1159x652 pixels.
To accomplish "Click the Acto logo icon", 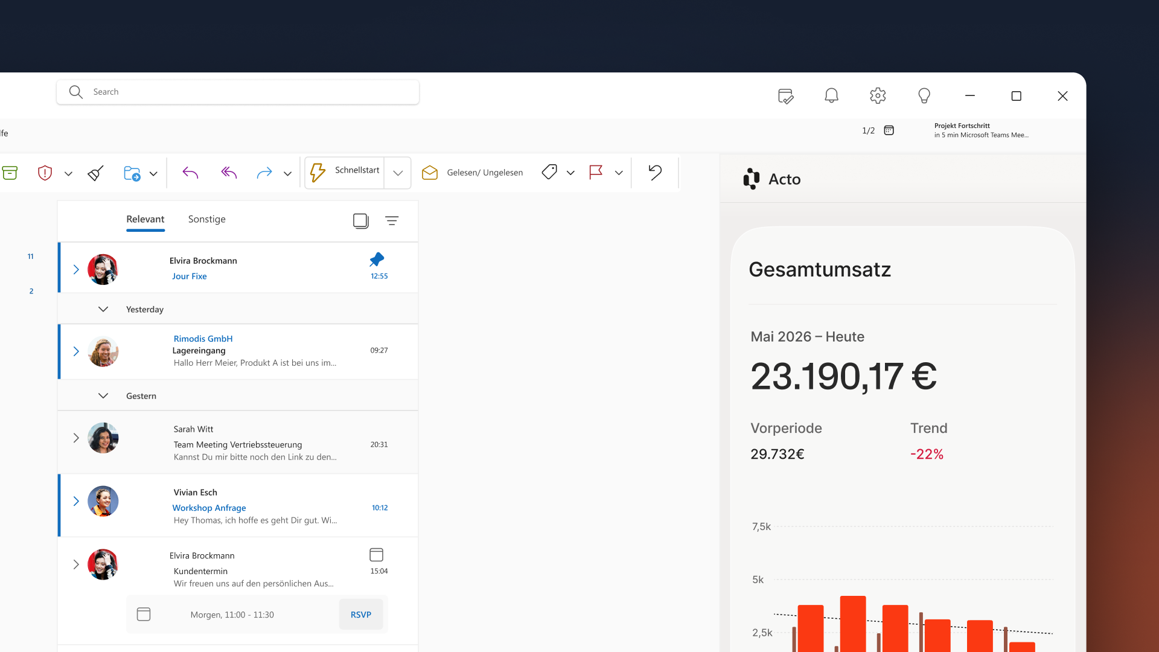I will [x=752, y=179].
